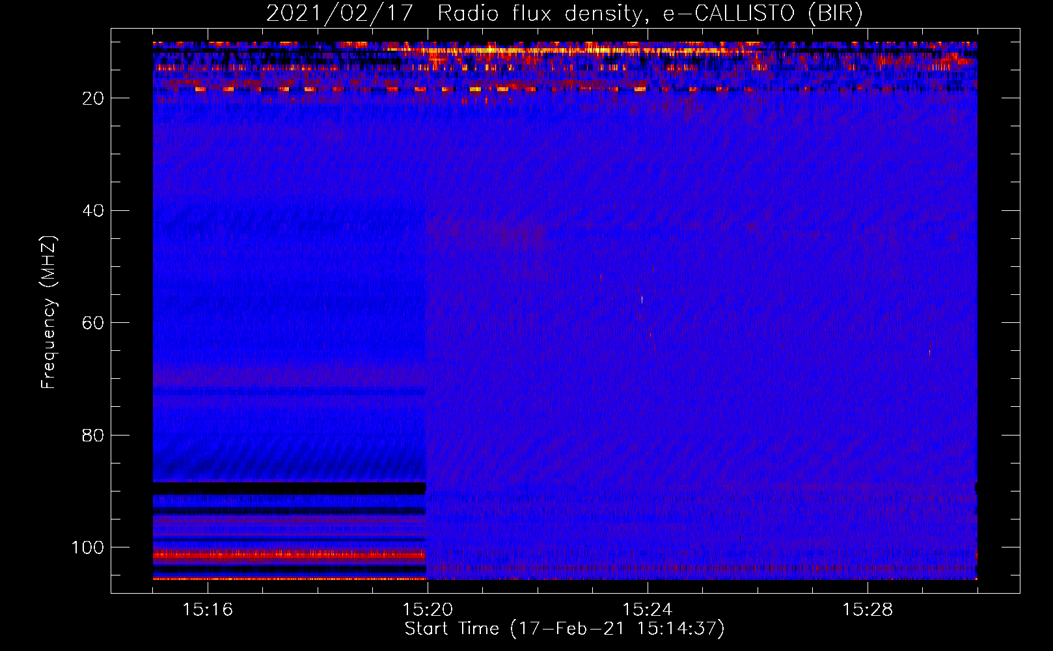Click the 60 frequency tick label

[x=93, y=323]
